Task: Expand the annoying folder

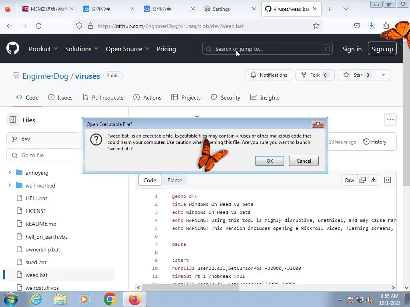Action: [x=10, y=173]
